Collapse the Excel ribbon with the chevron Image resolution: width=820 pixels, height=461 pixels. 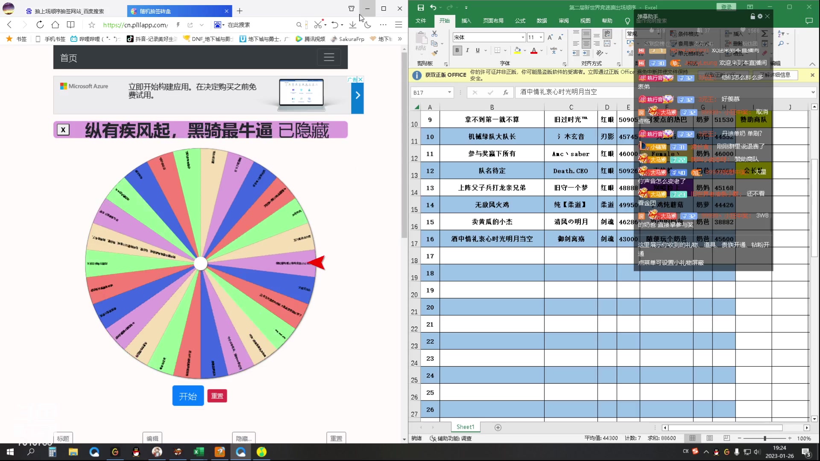pos(812,64)
